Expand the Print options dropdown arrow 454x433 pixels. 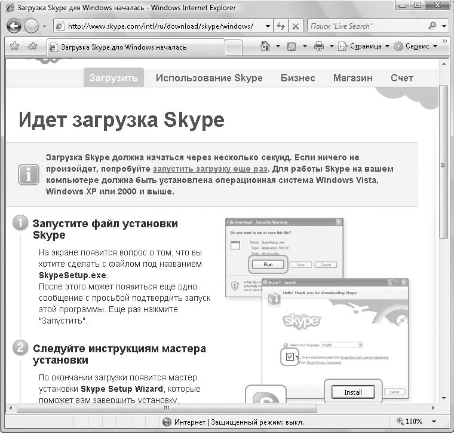332,46
